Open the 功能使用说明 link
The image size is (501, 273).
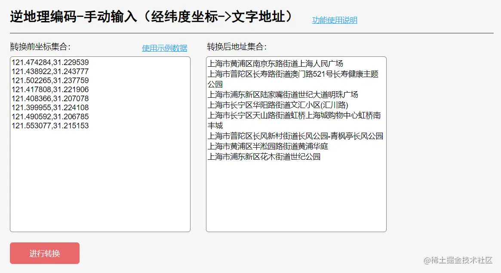pyautogui.click(x=334, y=20)
